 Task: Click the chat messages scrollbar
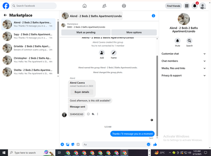[x=157, y=96]
